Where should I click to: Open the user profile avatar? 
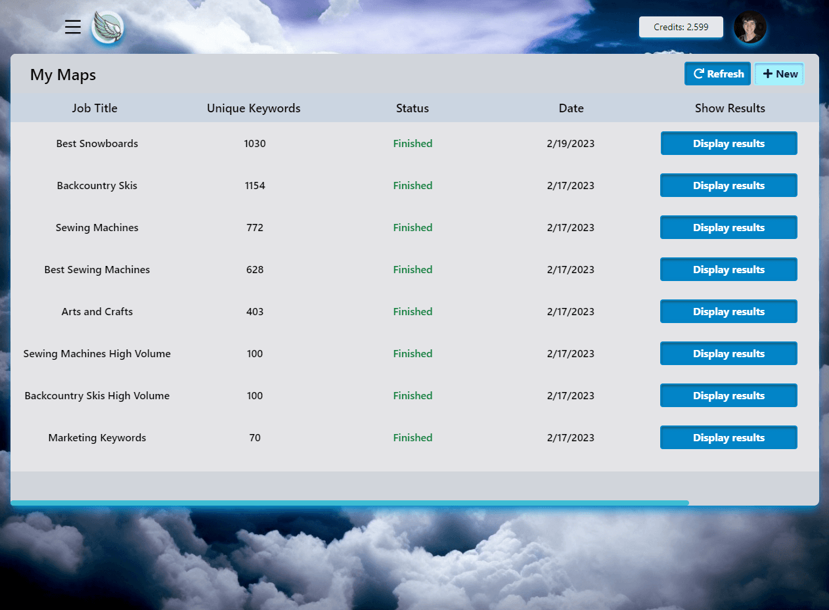click(x=750, y=28)
